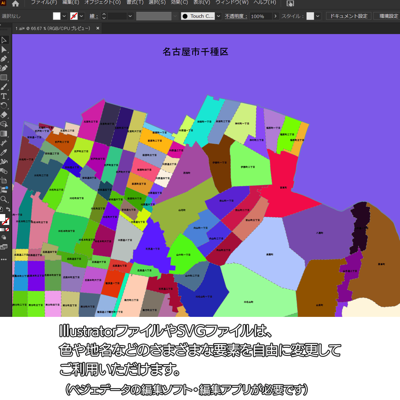Activate the Type tool

(4, 96)
